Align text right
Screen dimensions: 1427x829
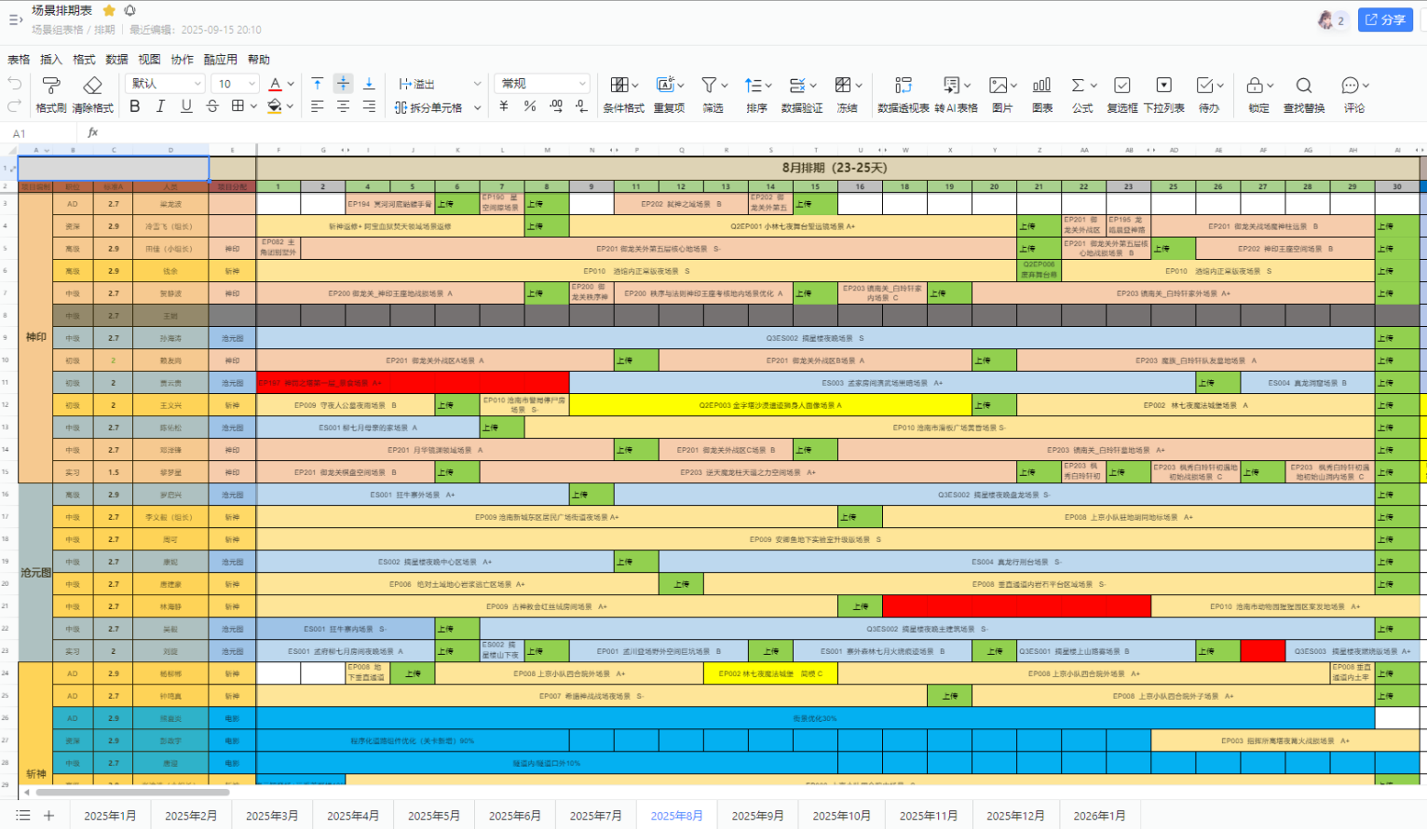coord(369,107)
